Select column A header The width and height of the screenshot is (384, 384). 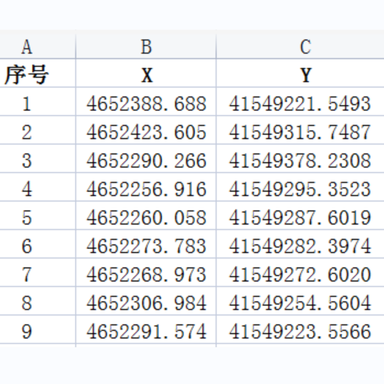(x=37, y=46)
